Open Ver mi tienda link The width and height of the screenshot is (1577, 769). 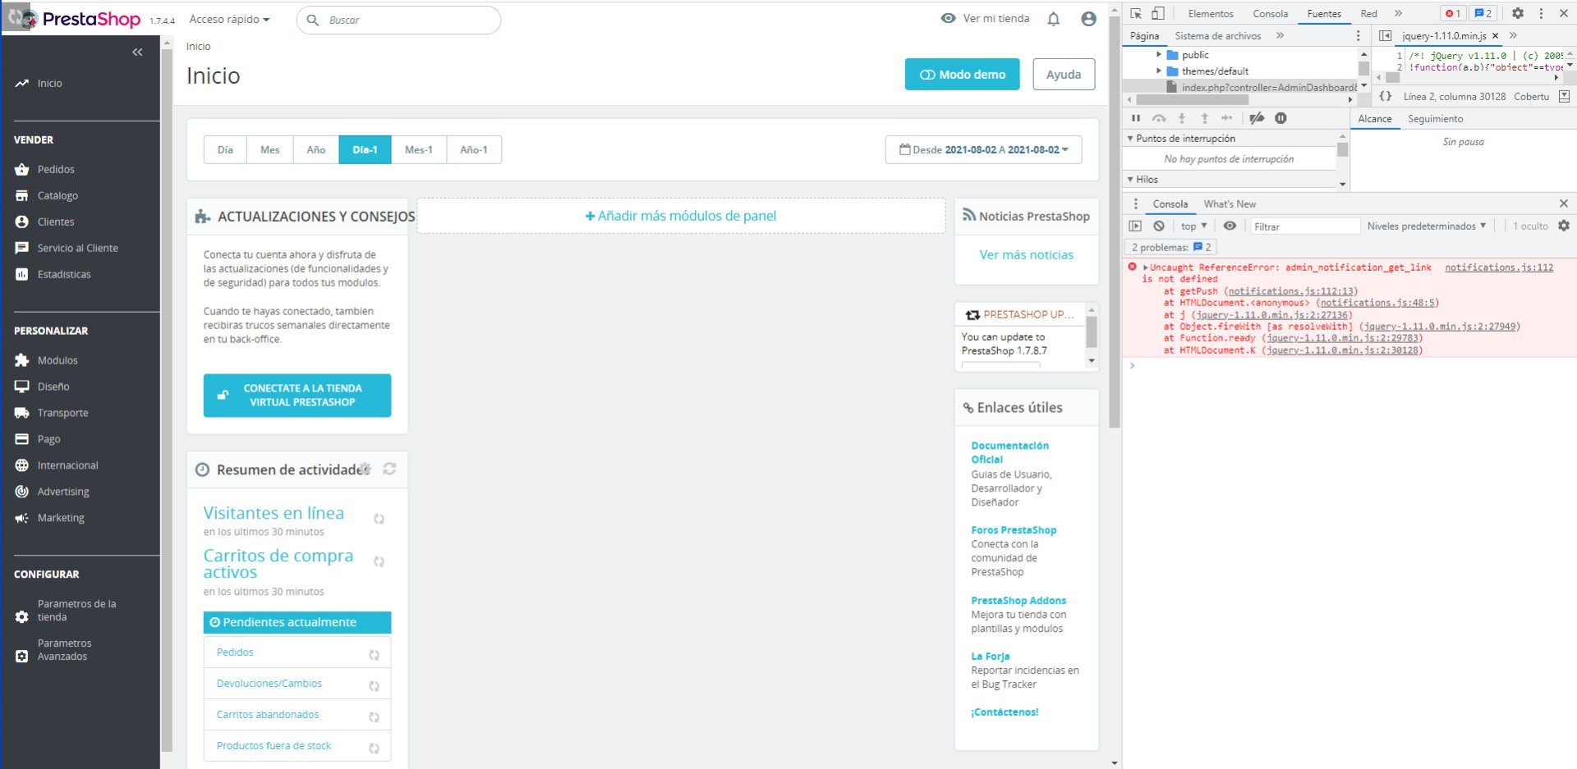pyautogui.click(x=986, y=18)
